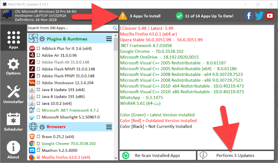Click the Patch My PC title bar icon
The width and height of the screenshot is (278, 163).
(4, 4)
